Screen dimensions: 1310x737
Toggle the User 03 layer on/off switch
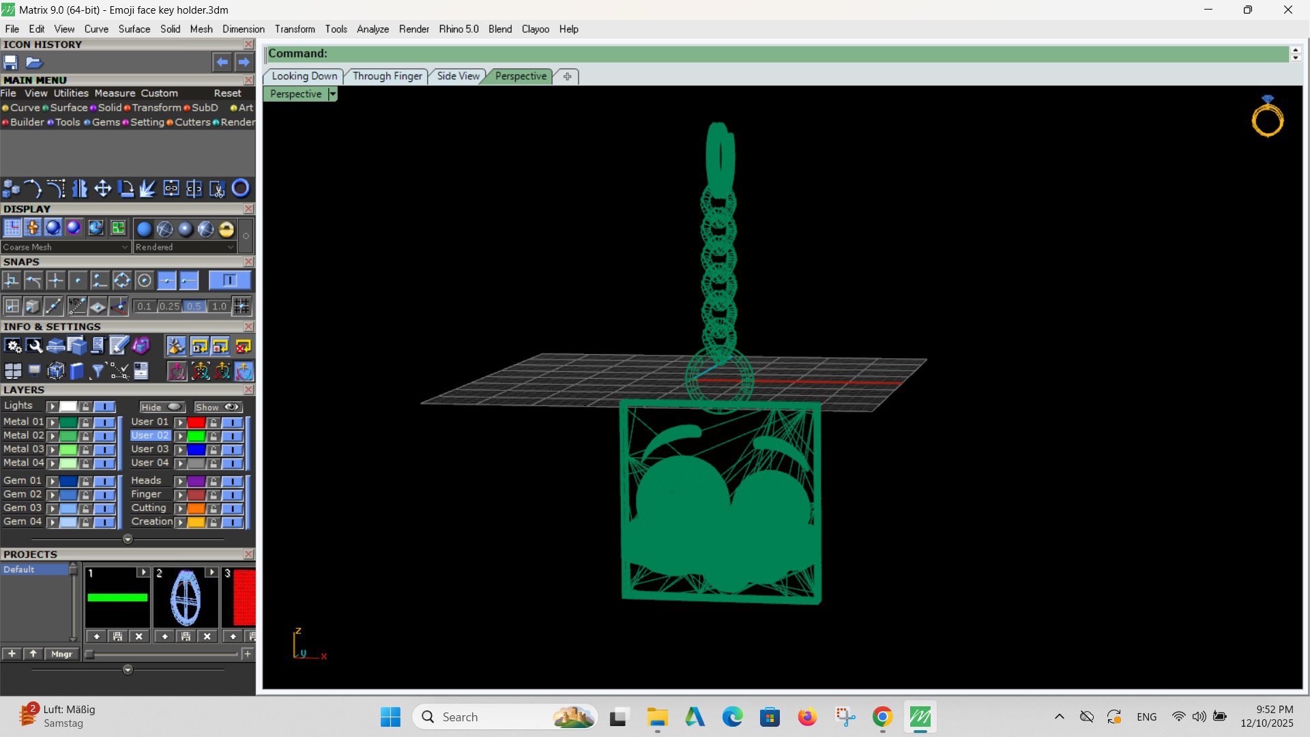click(232, 450)
